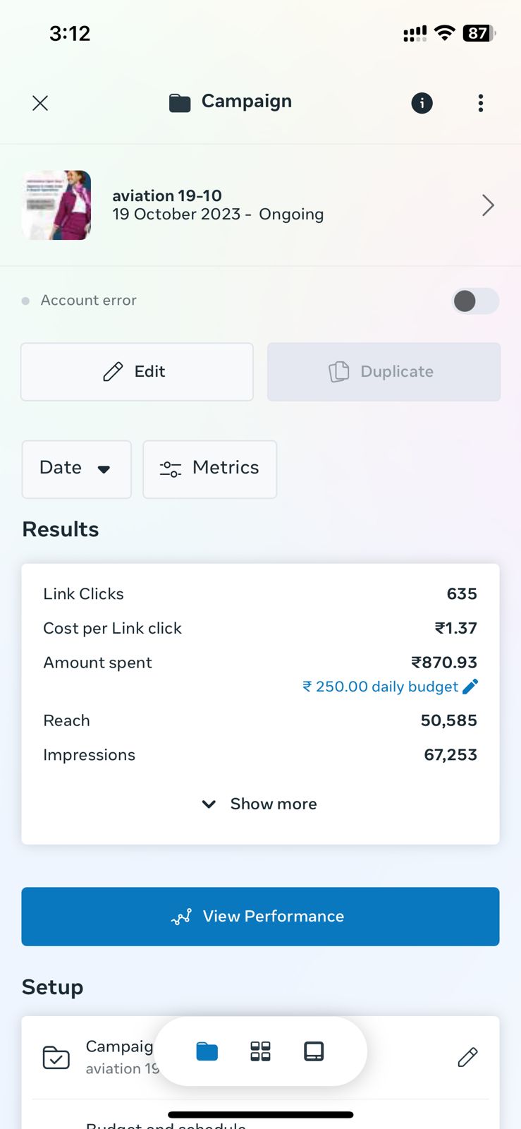Open aviation 19-10 details chevron

point(488,205)
